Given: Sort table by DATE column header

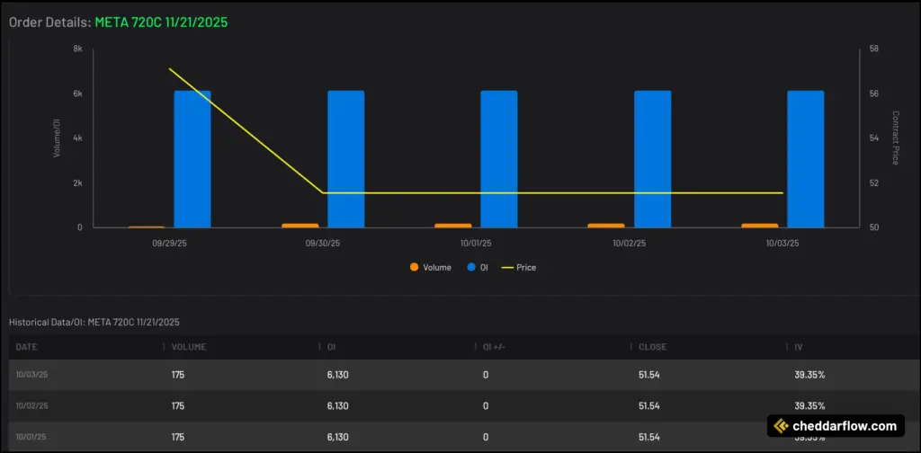Looking at the screenshot, I should [x=26, y=347].
